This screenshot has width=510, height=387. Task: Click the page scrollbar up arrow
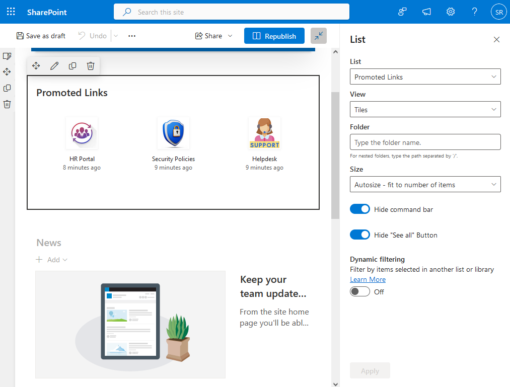335,52
